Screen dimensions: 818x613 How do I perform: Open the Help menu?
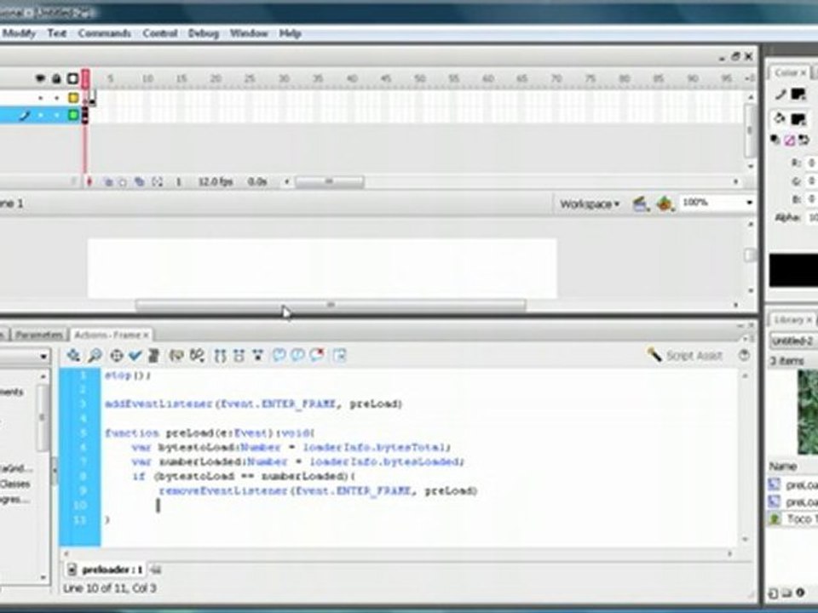coord(290,33)
